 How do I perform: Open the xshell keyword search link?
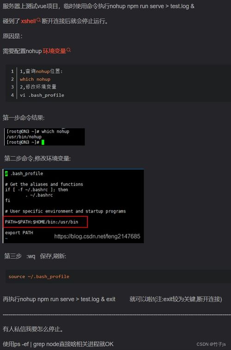pyautogui.click(x=28, y=21)
